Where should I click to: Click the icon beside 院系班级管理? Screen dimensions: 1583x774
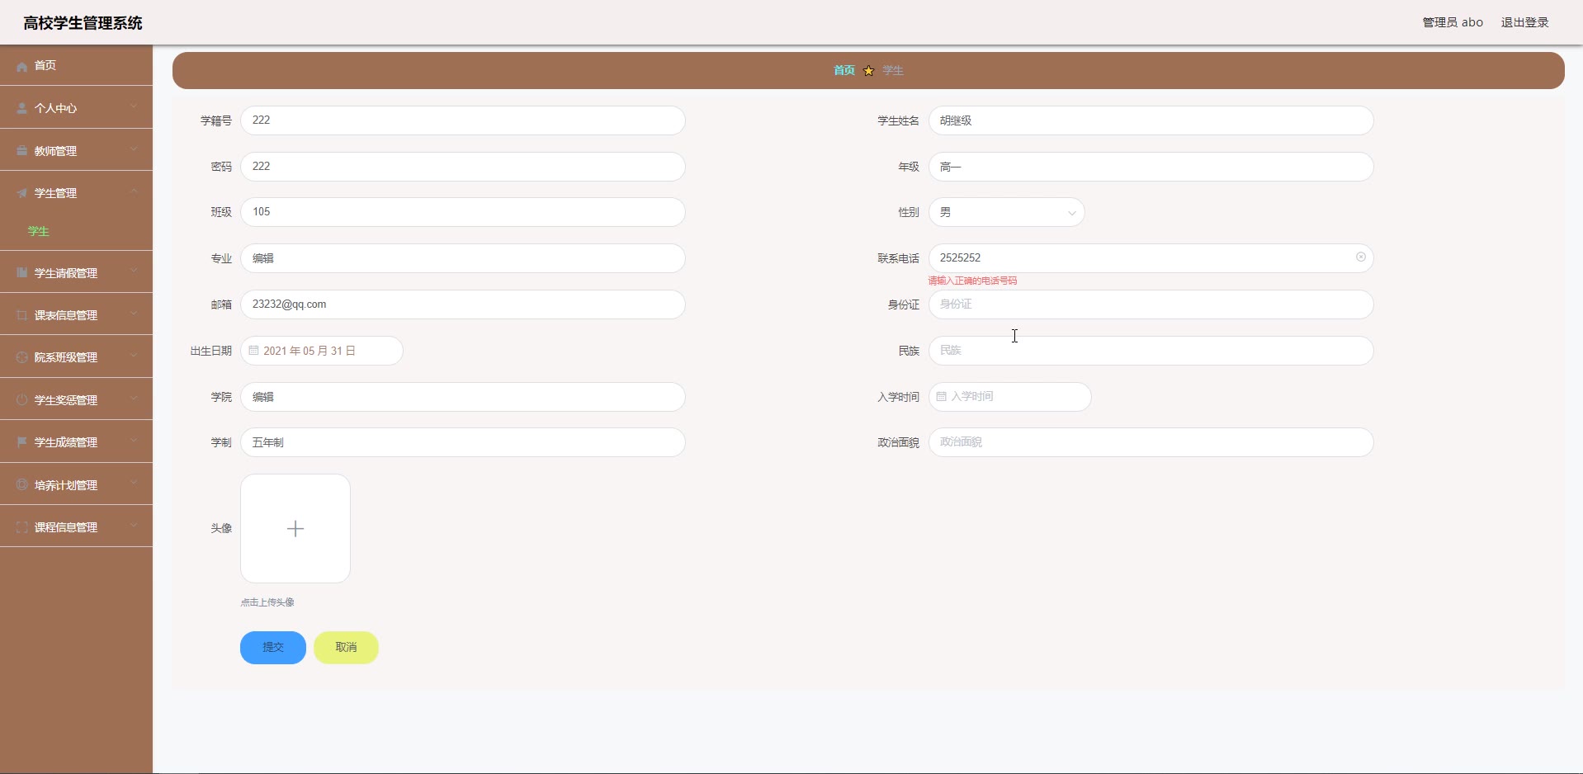coord(22,357)
